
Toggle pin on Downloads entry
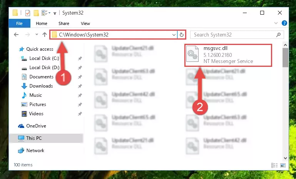click(x=80, y=86)
